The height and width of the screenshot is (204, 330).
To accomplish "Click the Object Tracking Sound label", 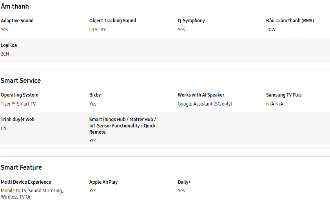I will point(112,21).
